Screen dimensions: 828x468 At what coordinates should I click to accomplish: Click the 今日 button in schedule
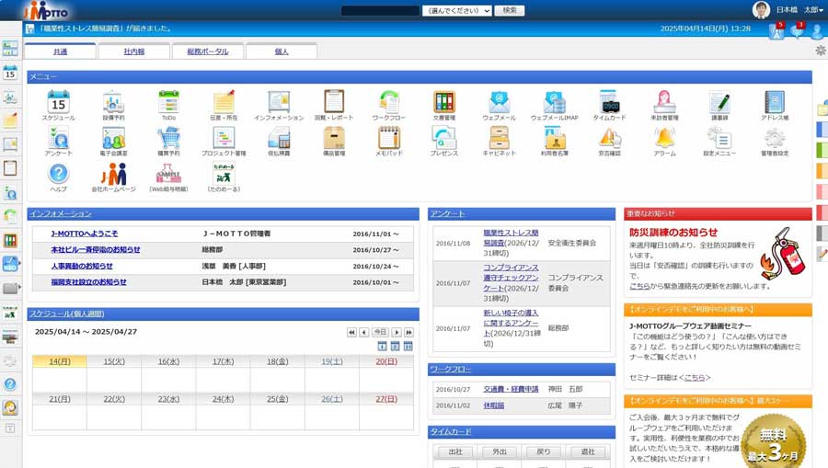tap(380, 332)
